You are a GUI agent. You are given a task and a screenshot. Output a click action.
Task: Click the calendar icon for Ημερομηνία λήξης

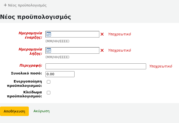coord(49,50)
